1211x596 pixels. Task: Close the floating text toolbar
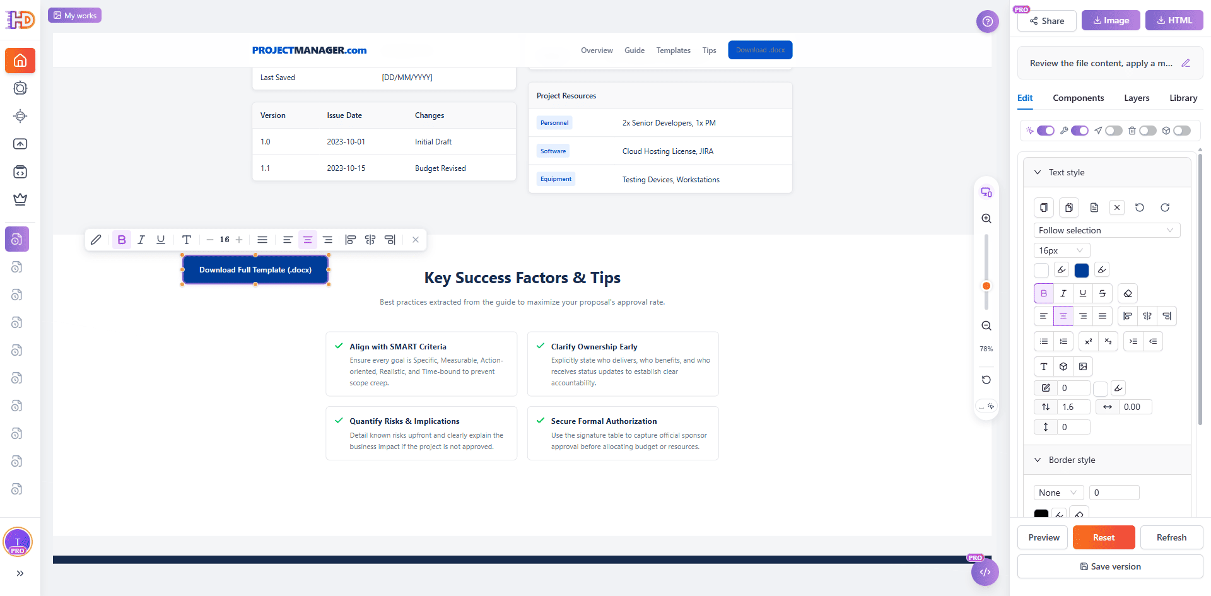pos(416,240)
